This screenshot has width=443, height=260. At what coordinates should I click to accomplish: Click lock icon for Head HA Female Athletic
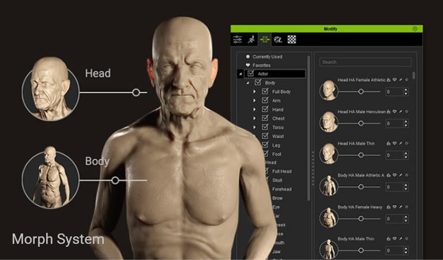[x=389, y=80]
